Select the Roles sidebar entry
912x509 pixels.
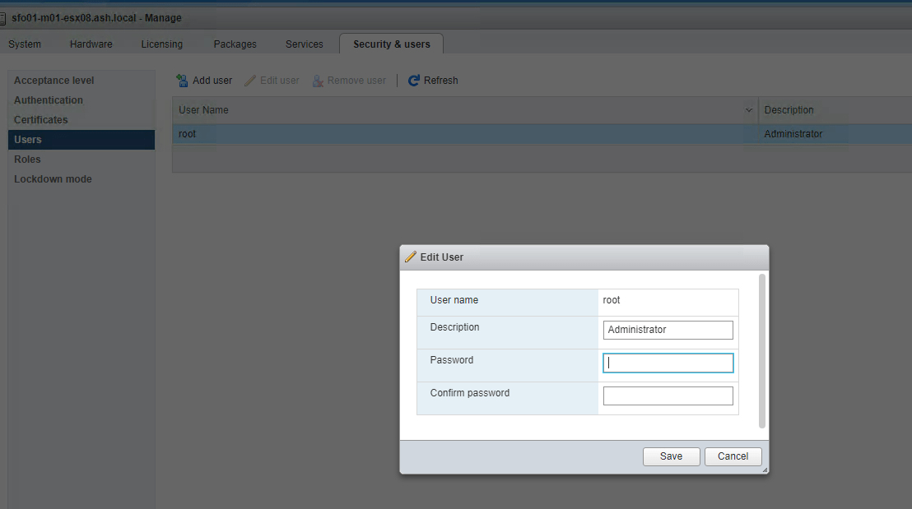coord(26,159)
